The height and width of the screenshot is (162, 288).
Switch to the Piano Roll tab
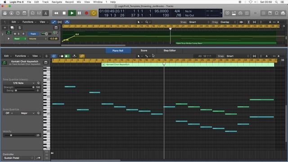pos(118,50)
